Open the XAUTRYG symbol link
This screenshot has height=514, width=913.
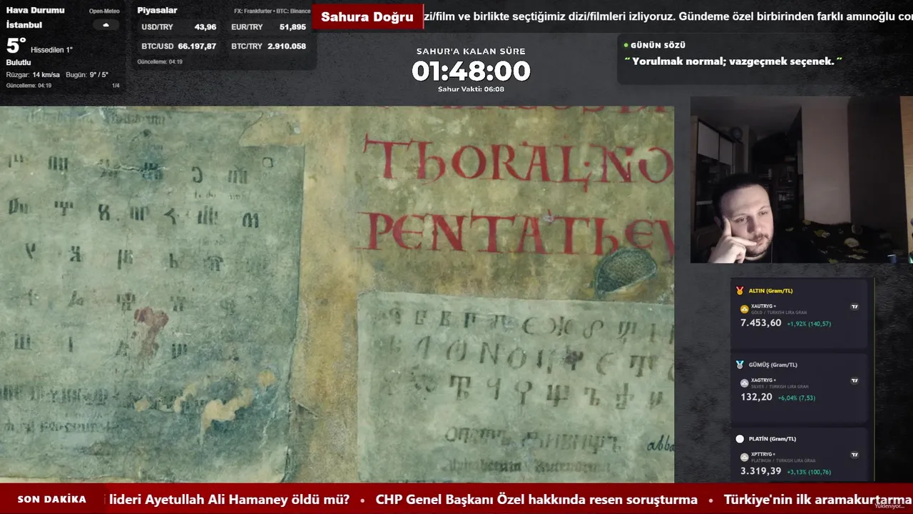click(762, 306)
